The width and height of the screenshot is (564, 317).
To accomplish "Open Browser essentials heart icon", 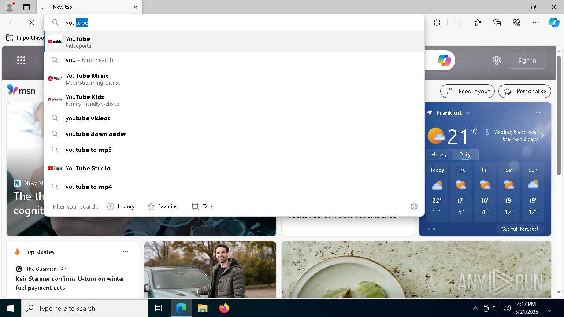I will coord(516,22).
